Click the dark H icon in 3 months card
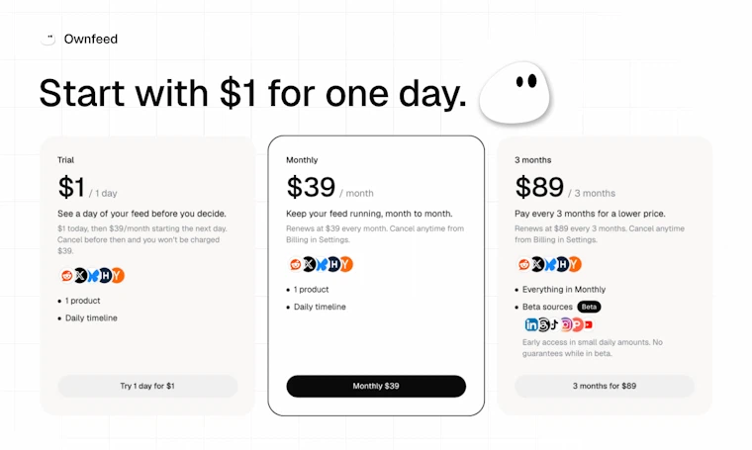The height and width of the screenshot is (450, 752). pyautogui.click(x=562, y=264)
